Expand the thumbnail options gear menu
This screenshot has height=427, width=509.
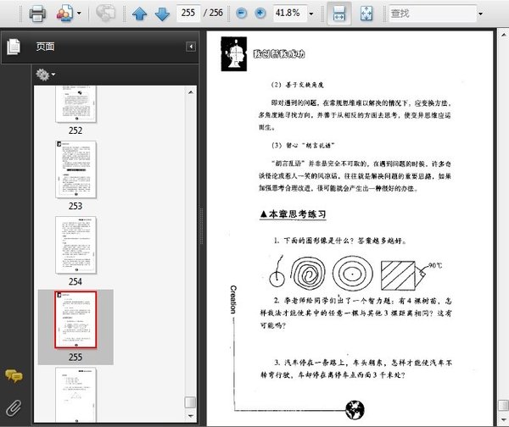pyautogui.click(x=46, y=75)
